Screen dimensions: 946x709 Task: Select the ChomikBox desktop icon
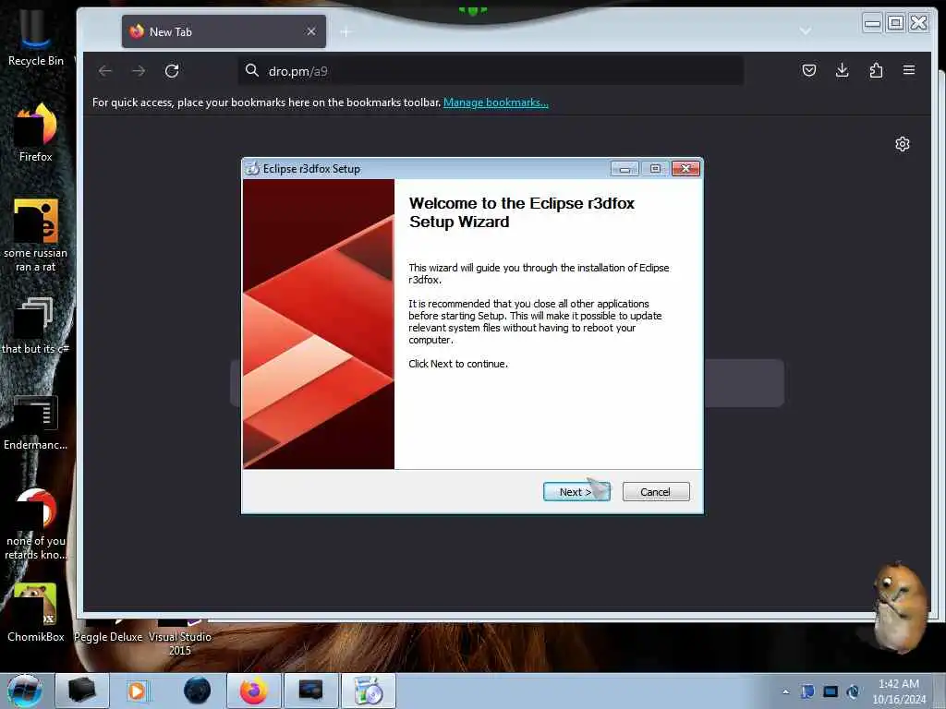pos(35,613)
